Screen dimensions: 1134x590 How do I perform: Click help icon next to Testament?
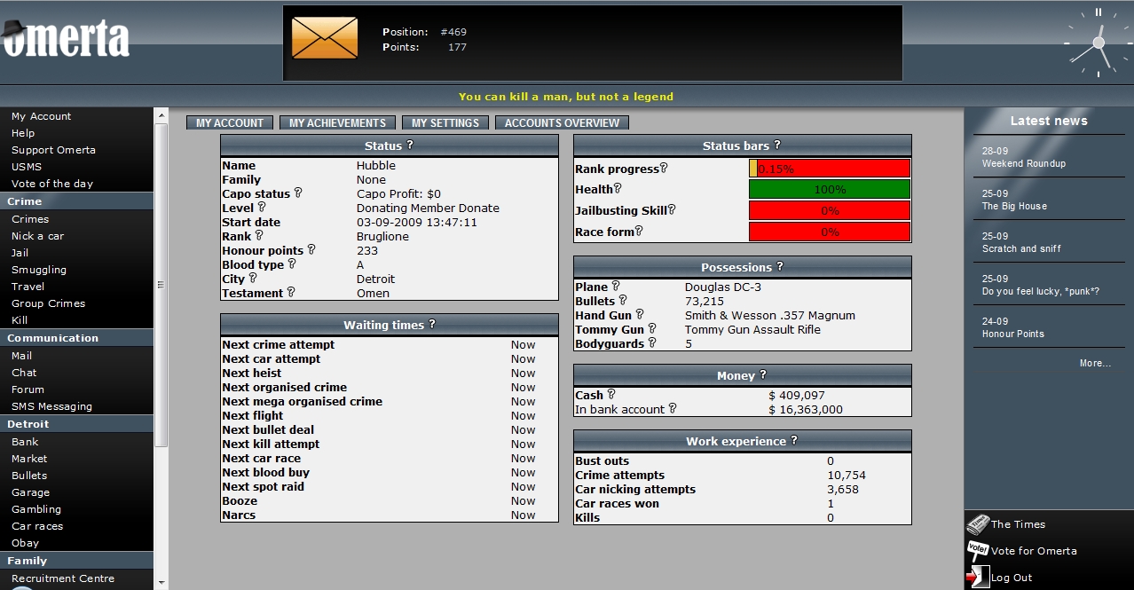click(291, 292)
